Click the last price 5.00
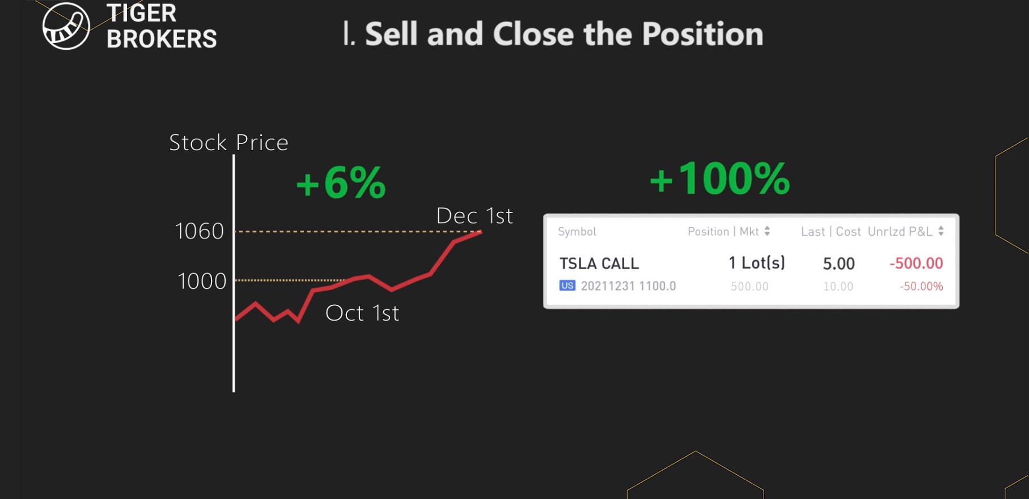This screenshot has height=499, width=1029. 839,263
